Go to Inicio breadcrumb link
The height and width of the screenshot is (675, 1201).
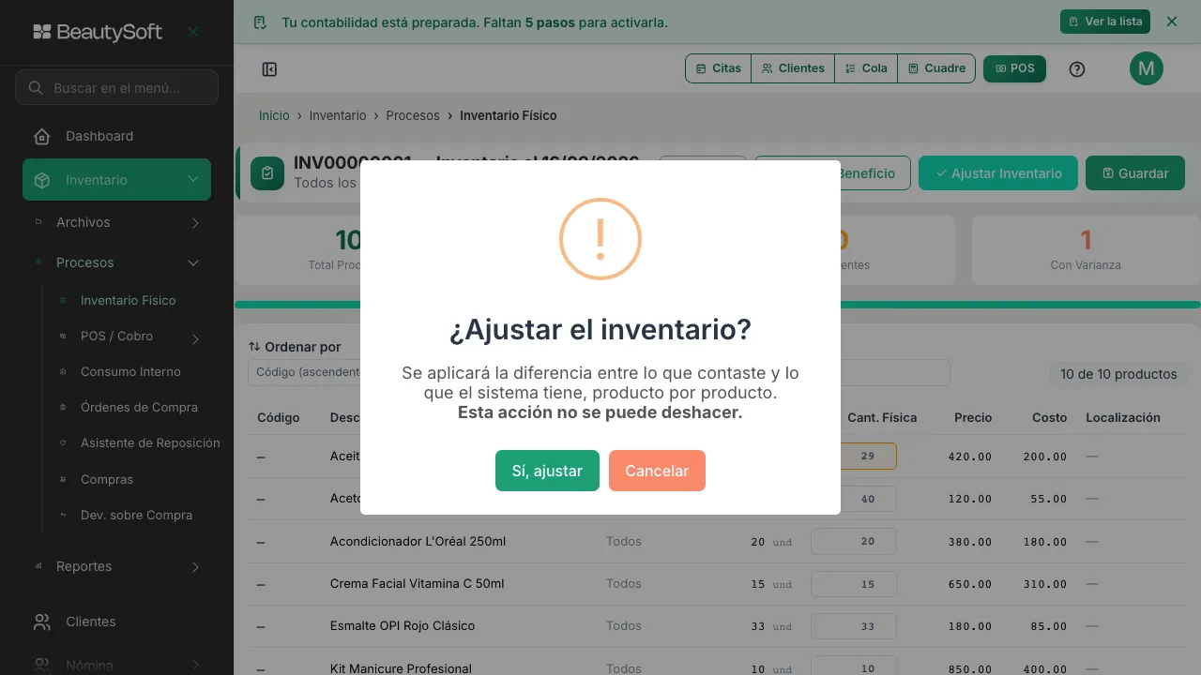point(274,115)
